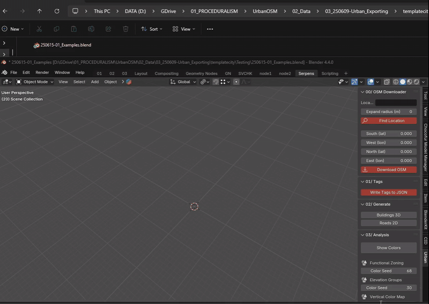Click the Color Seed 68 slider field
The height and width of the screenshot is (304, 429).
(388, 271)
